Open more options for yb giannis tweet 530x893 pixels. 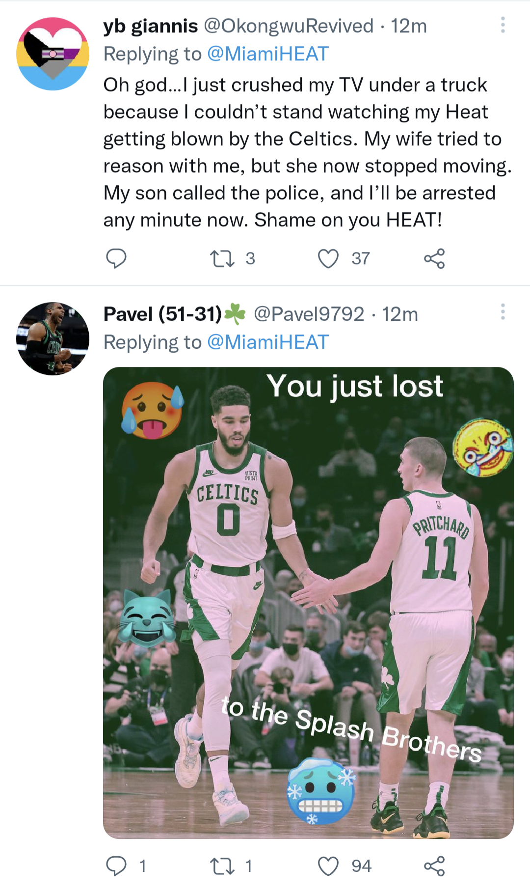503,25
